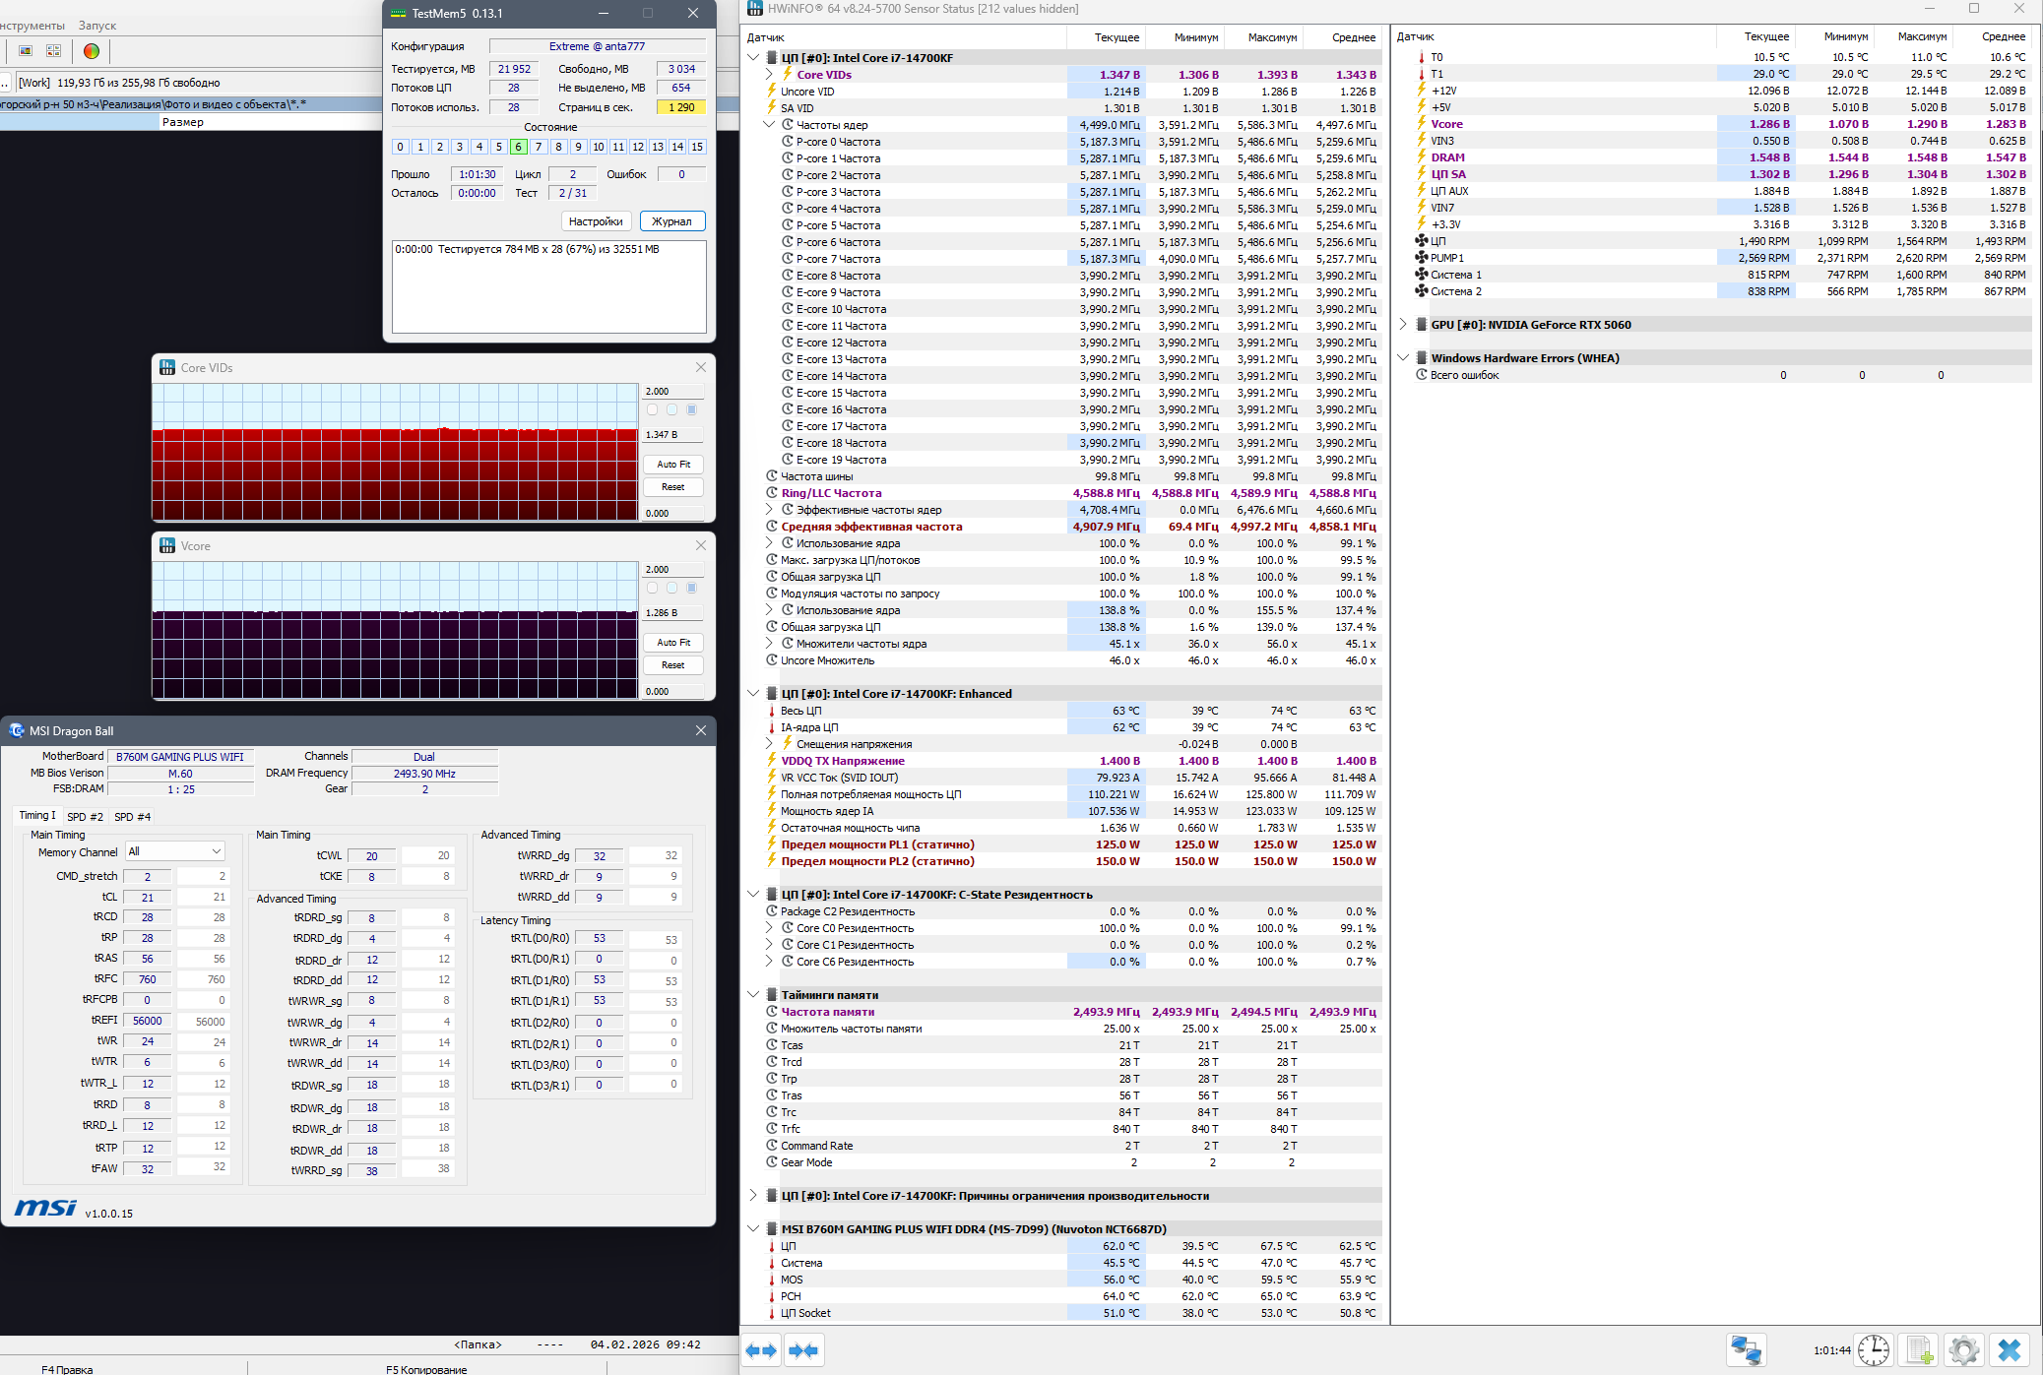Screen dimensions: 2043x1375
Task: Click the HWiNFO log file icon
Action: pos(1920,1350)
